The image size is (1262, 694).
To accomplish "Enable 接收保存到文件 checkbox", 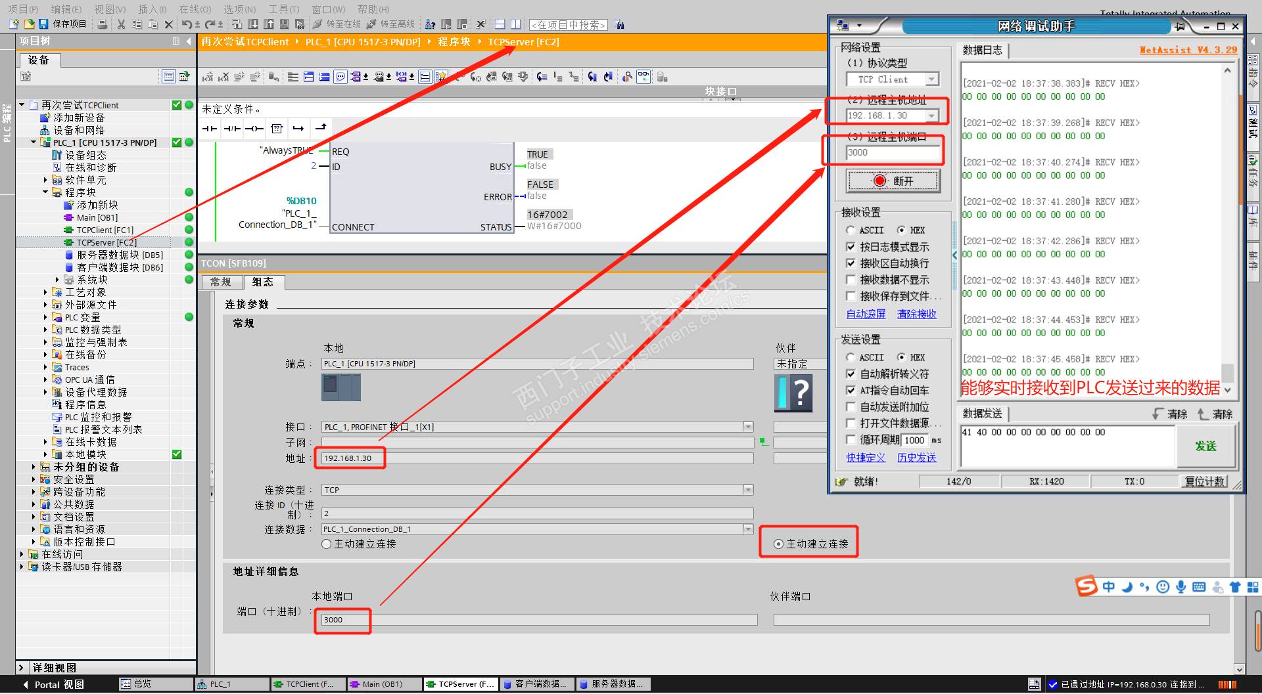I will point(851,296).
